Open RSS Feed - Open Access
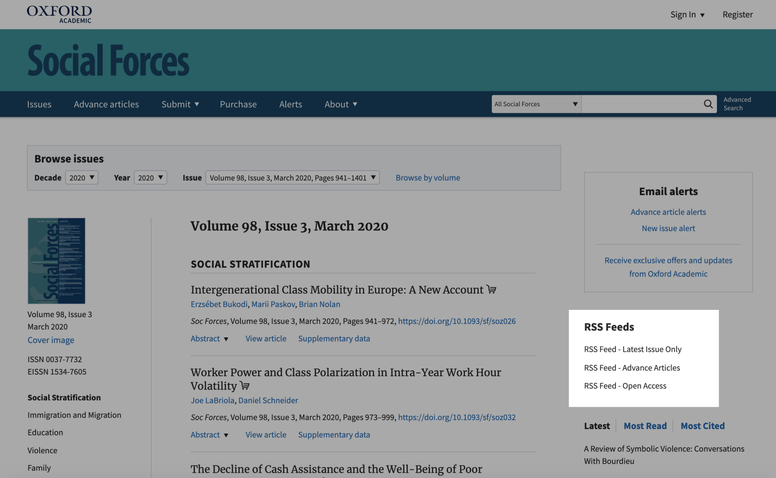This screenshot has width=776, height=478. click(625, 386)
